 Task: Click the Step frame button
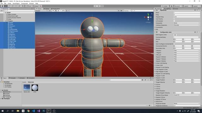[102, 6]
